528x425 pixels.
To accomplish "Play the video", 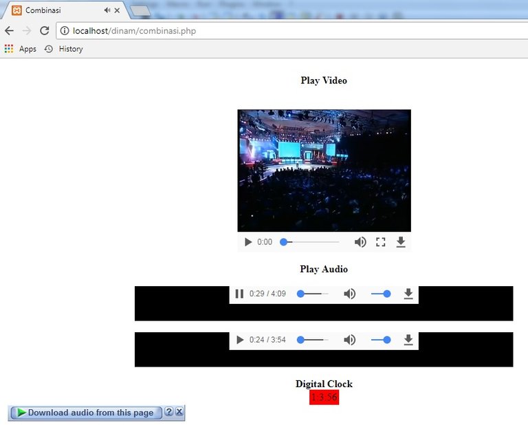I will coord(248,242).
